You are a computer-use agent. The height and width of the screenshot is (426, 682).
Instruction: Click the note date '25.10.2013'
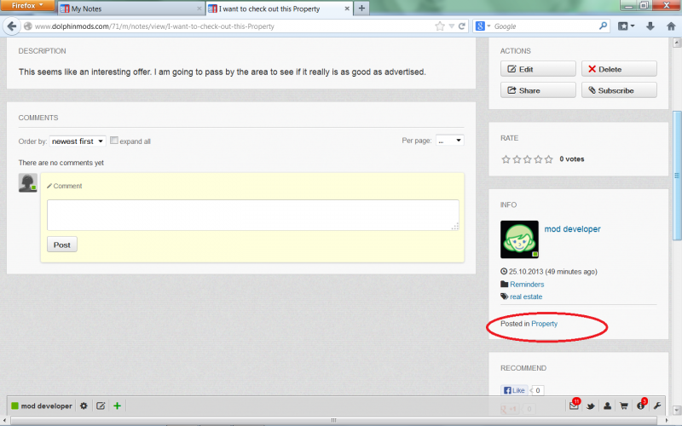click(526, 272)
